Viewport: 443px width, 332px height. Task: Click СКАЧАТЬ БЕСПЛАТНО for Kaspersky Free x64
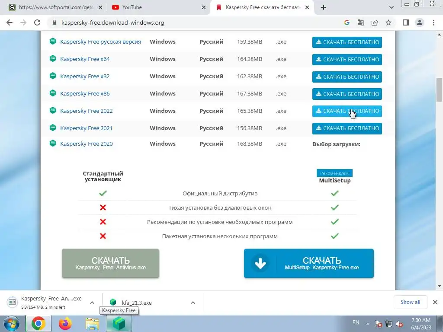click(347, 59)
